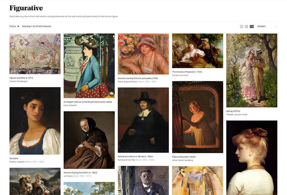The height and width of the screenshot is (195, 287).
Task: Click the Figurative page heading
Action: pos(26,8)
